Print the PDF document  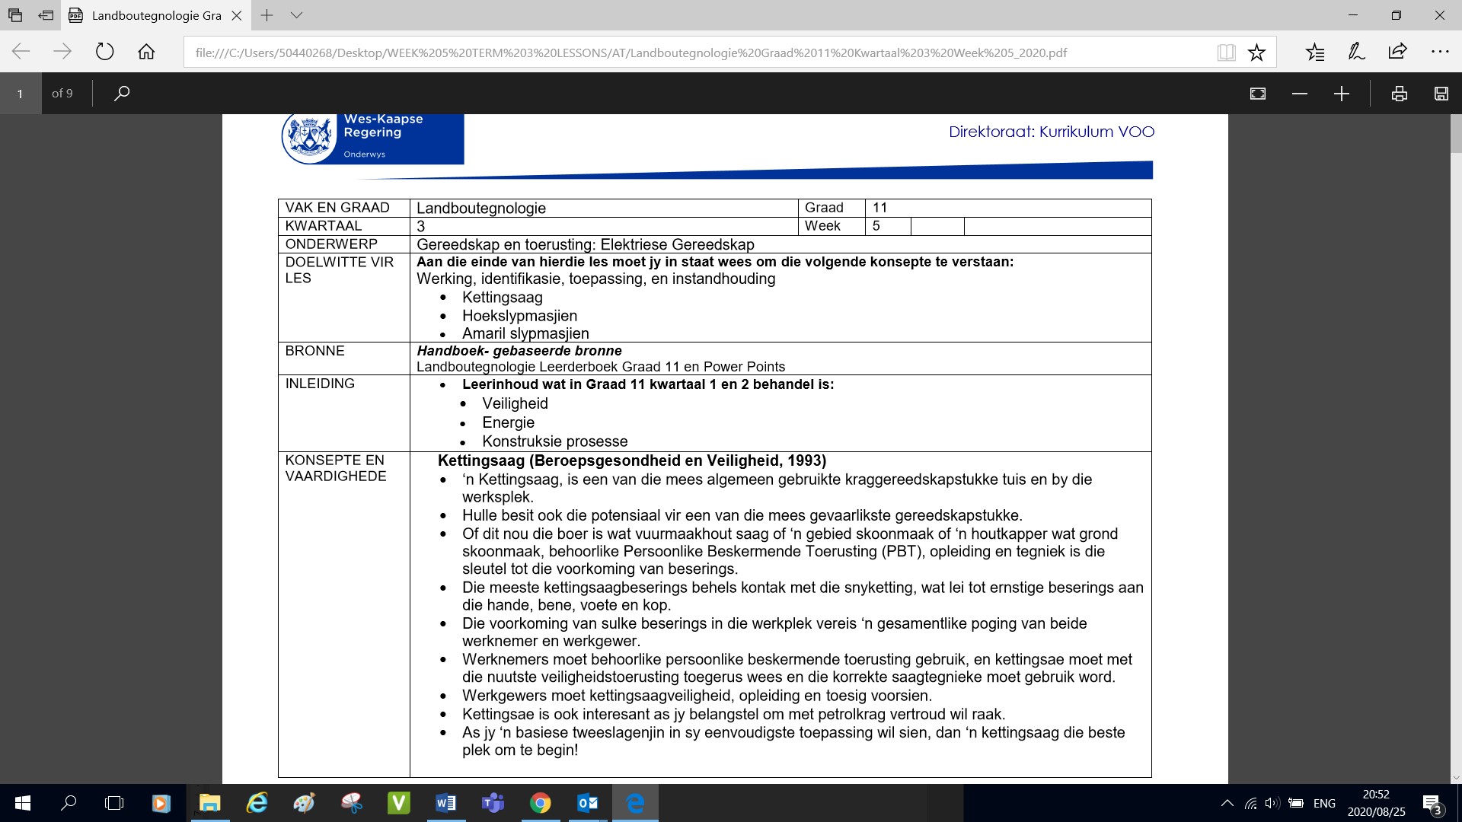point(1399,94)
